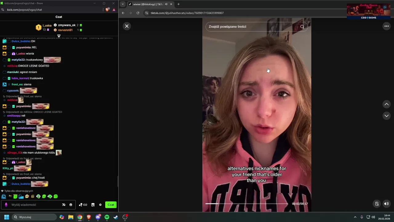
Task: Open a new browser tab with plus
Action: 179,4
